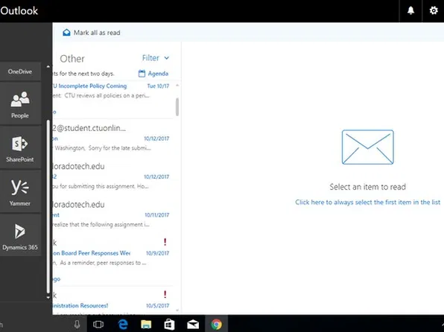Open the OneDrive app tile
This screenshot has width=444, height=332.
[x=20, y=71]
